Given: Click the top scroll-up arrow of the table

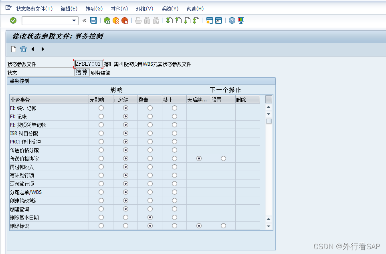Looking at the screenshot, I should pyautogui.click(x=269, y=107).
